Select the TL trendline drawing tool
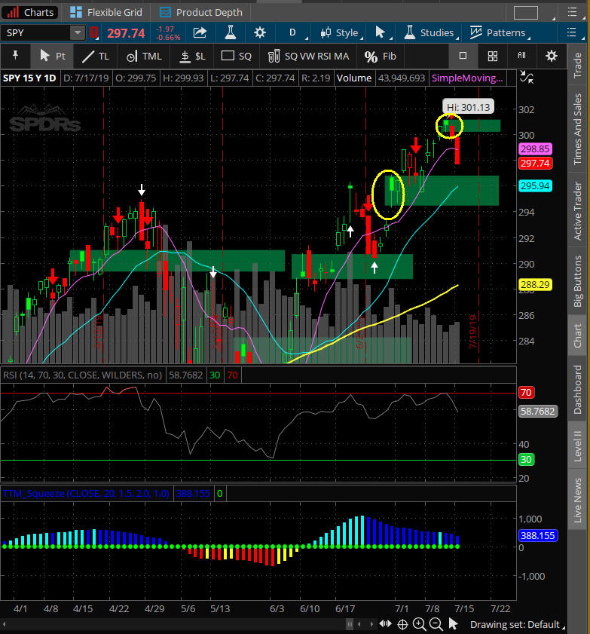Viewport: 590px width, 634px height. point(95,56)
